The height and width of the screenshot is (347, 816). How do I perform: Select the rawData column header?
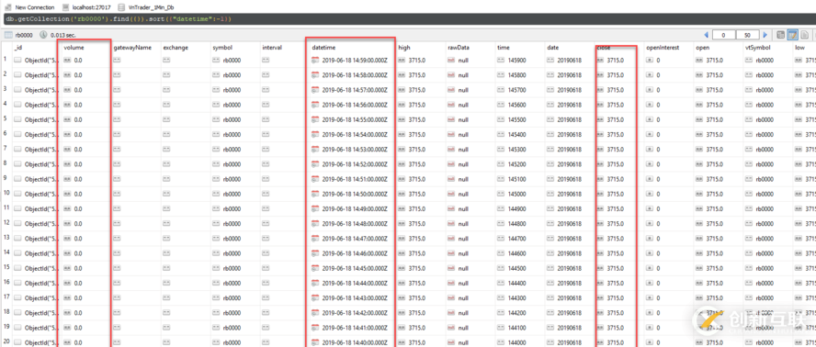pyautogui.click(x=459, y=48)
